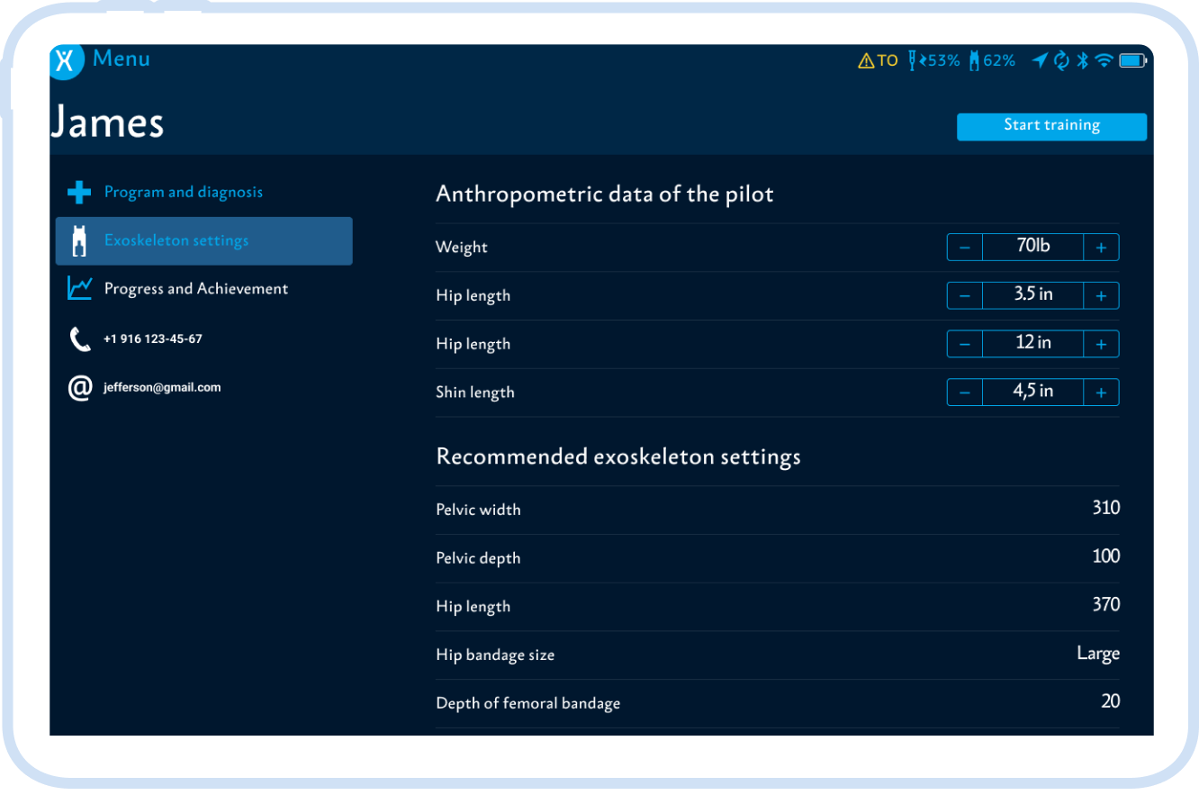Click the 53% charge indicator

pos(934,60)
